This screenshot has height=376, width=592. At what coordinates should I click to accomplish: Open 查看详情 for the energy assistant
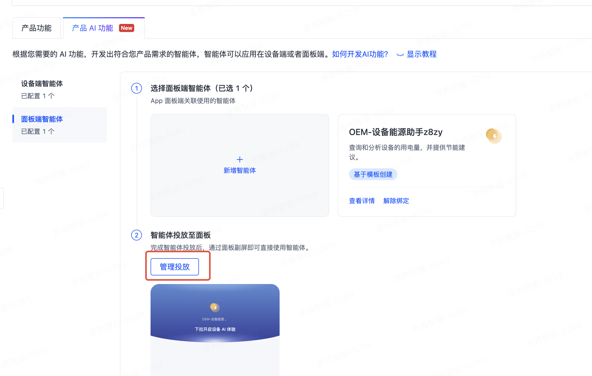click(362, 201)
